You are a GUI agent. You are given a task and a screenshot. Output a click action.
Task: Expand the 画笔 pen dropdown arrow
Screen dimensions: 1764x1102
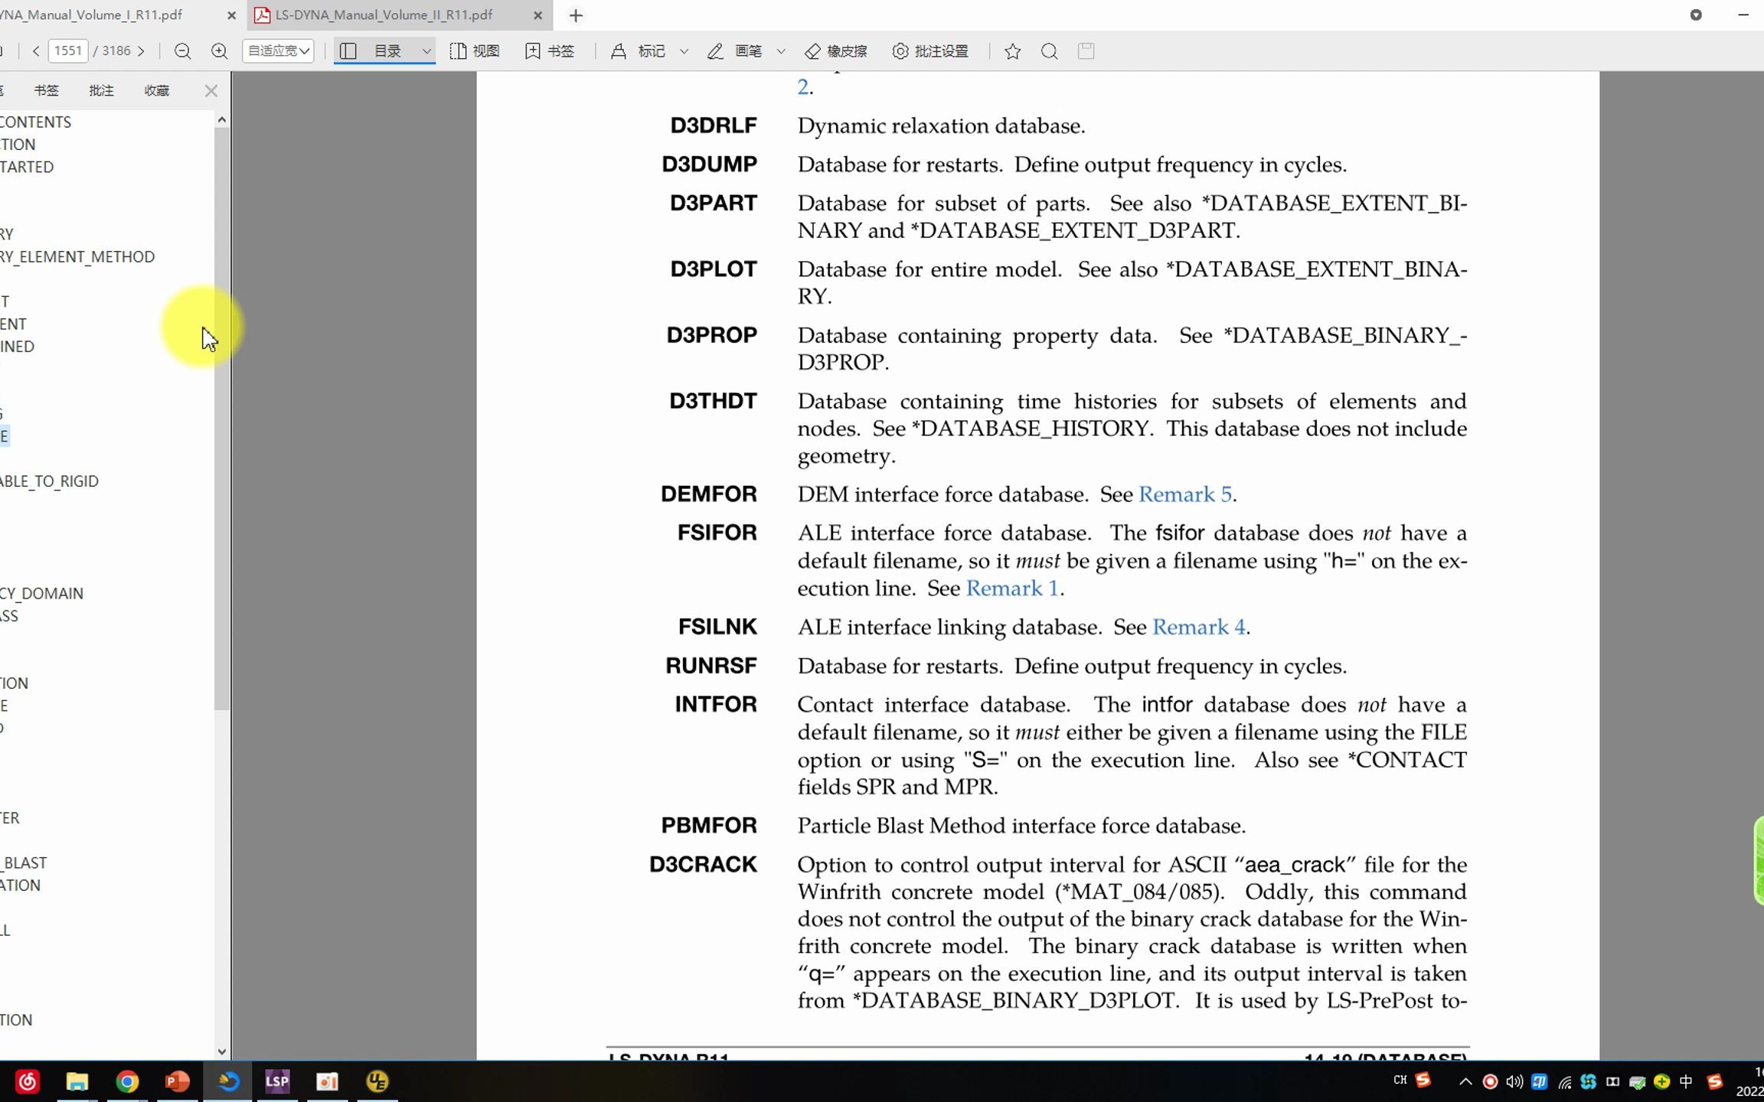pos(780,51)
